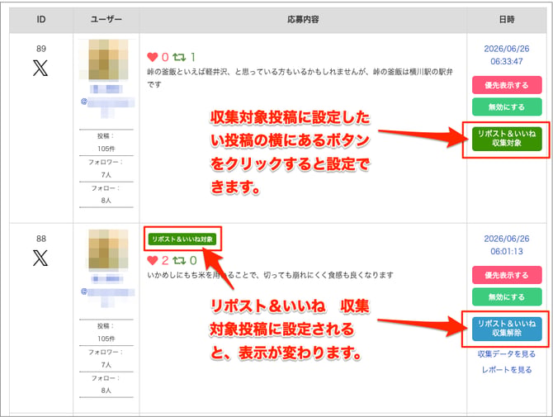The image size is (553, 417).
Task: Click the heart like icon on entry 88
Action: [153, 260]
